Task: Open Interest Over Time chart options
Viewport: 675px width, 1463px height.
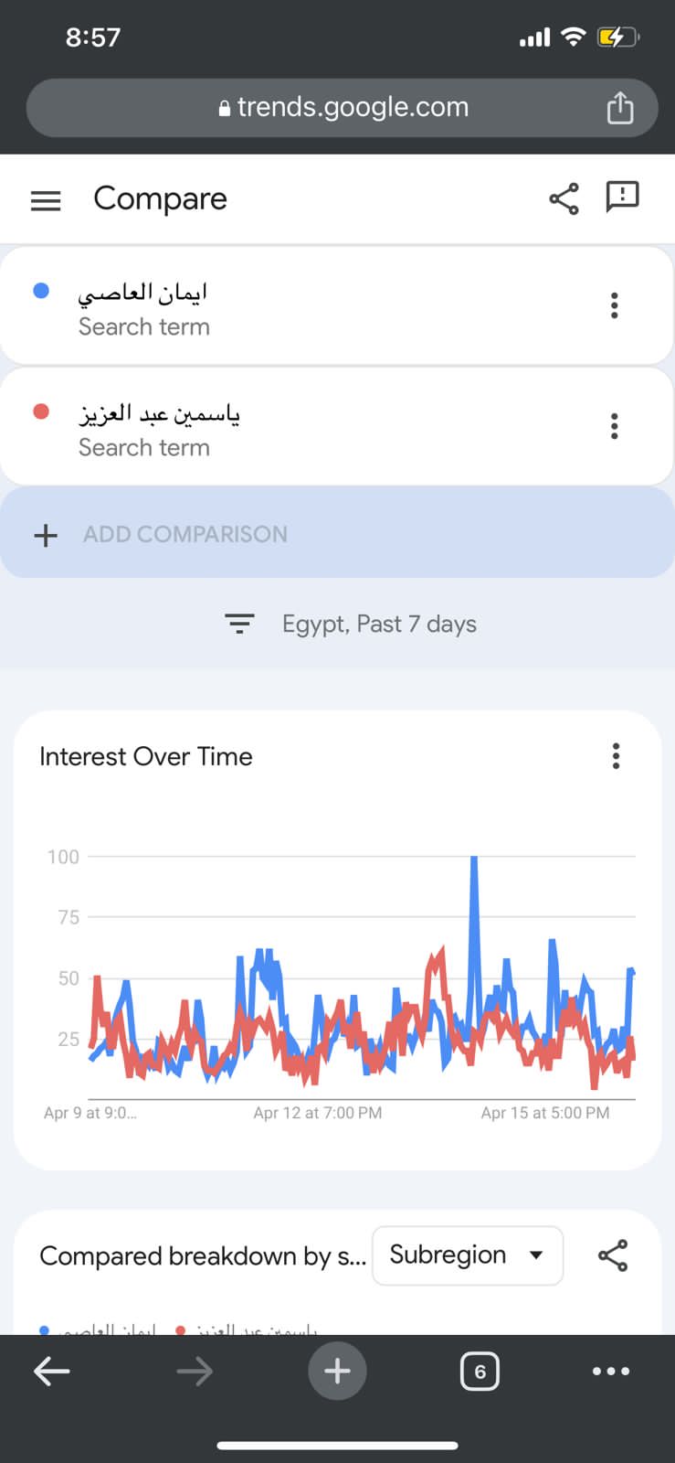Action: pyautogui.click(x=616, y=756)
